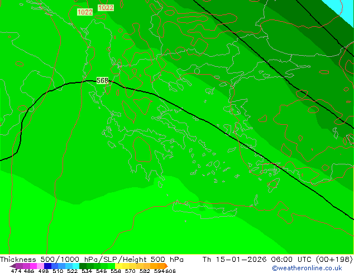The height and width of the screenshot is (273, 354).
Task: Click the dark blue legend swatch
Action: (x=47, y=266)
